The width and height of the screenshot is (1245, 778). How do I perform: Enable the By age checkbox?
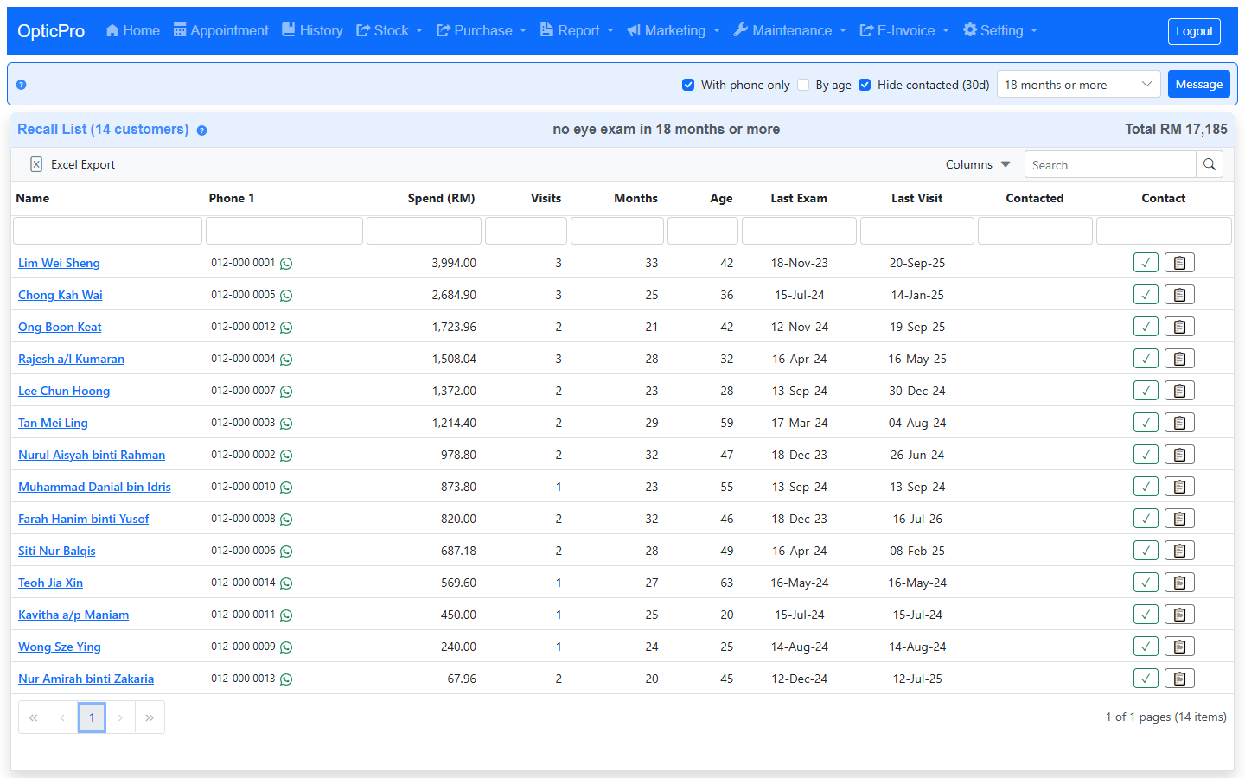tap(803, 85)
